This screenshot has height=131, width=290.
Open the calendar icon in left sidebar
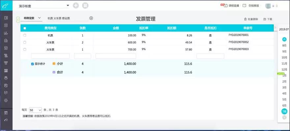click(6, 48)
